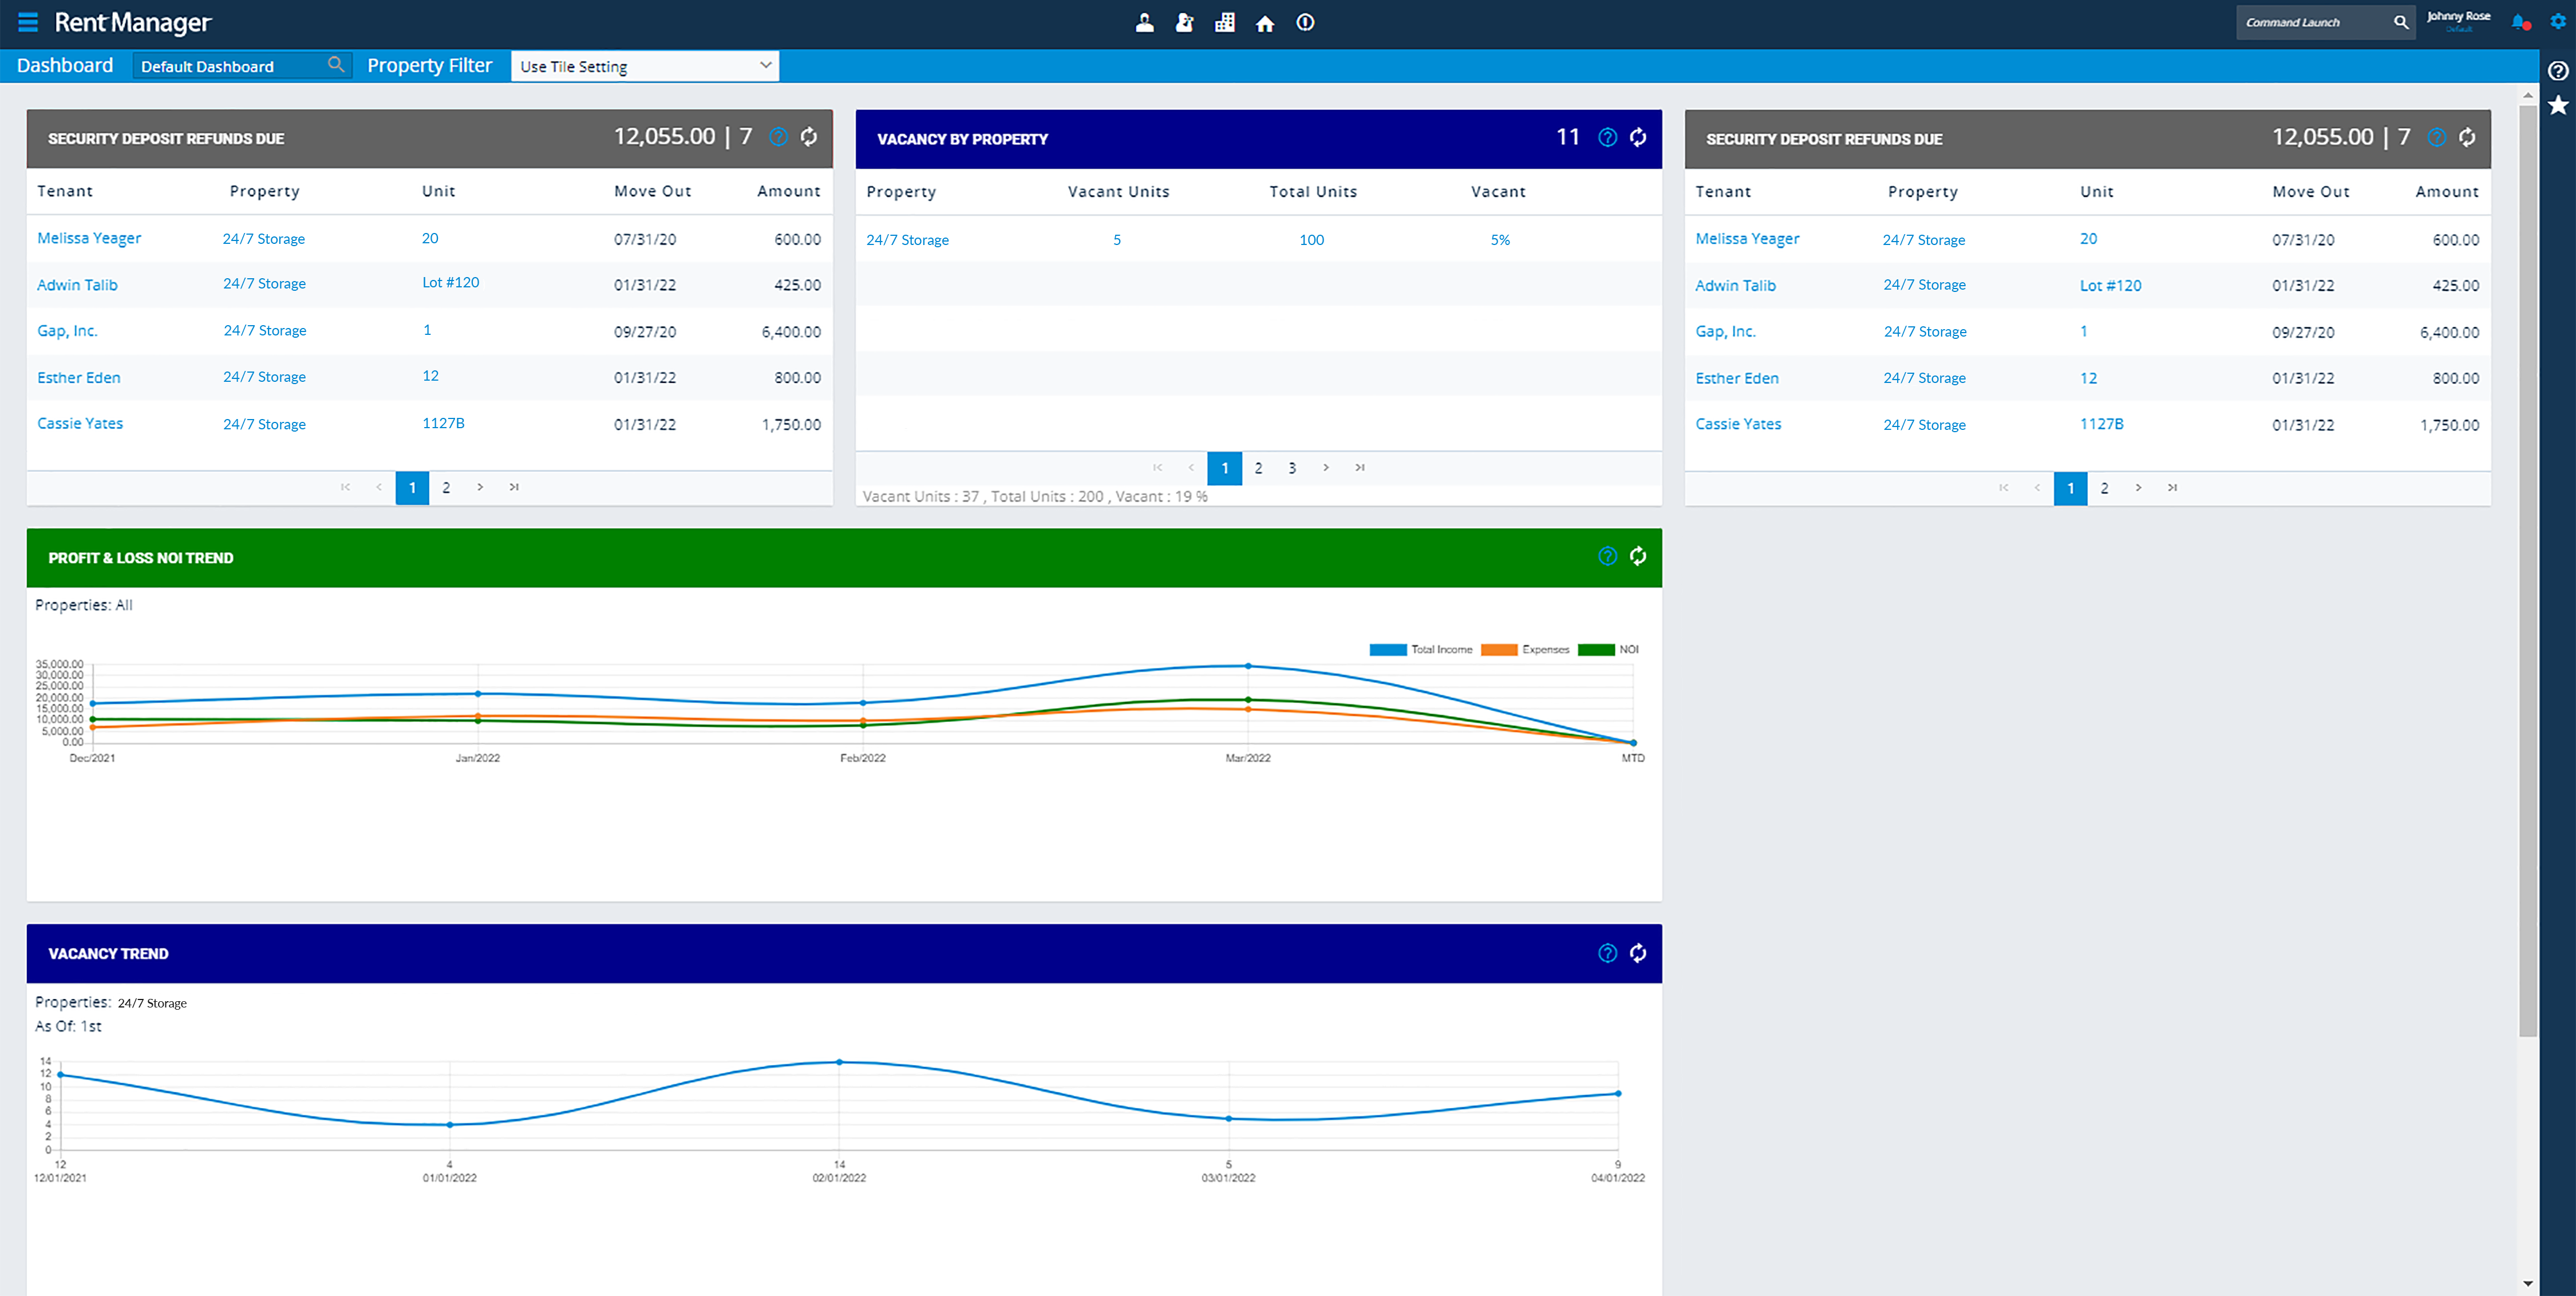2576x1296 pixels.
Task: Open unit 1127B link in right tile
Action: (x=2101, y=424)
